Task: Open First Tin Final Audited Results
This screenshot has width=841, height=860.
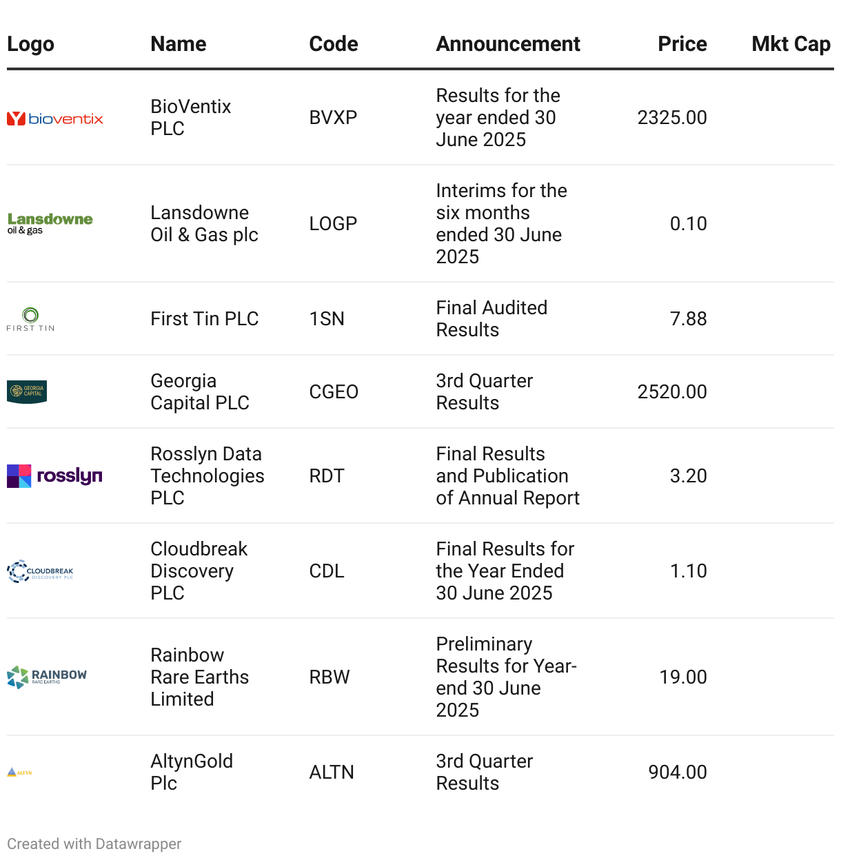Action: pyautogui.click(x=492, y=318)
